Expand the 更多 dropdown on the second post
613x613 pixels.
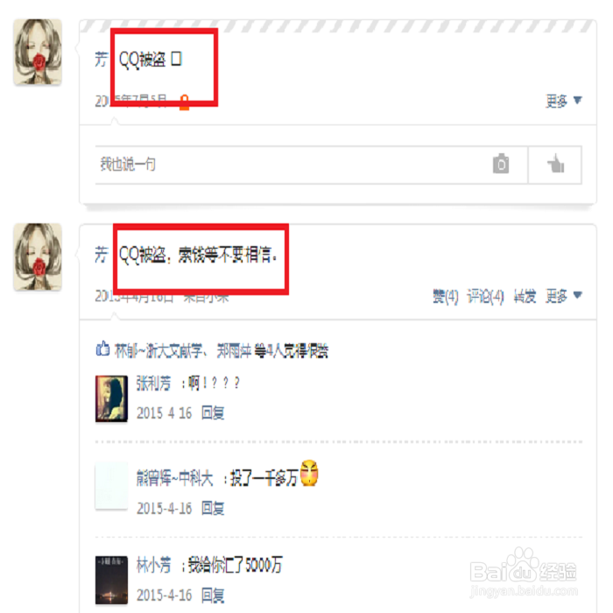coord(564,296)
